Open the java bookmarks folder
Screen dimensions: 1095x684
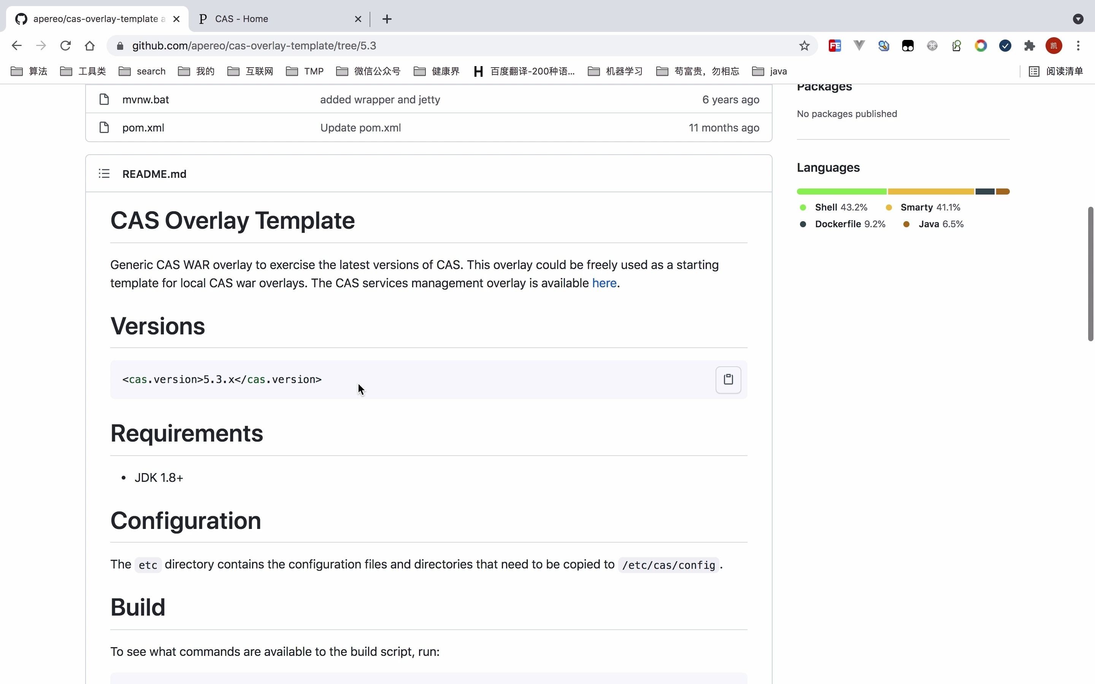(x=770, y=71)
